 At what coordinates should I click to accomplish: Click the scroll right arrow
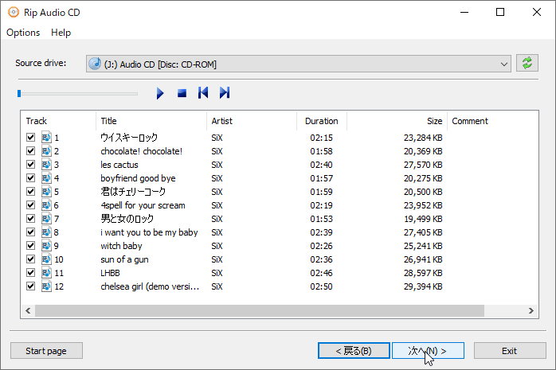531,310
